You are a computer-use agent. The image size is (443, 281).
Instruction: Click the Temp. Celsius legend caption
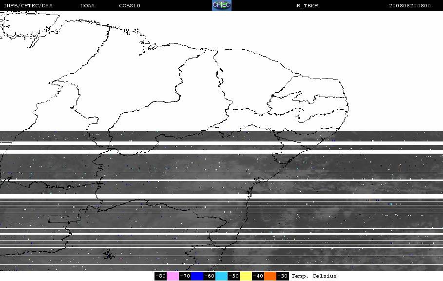click(x=314, y=276)
